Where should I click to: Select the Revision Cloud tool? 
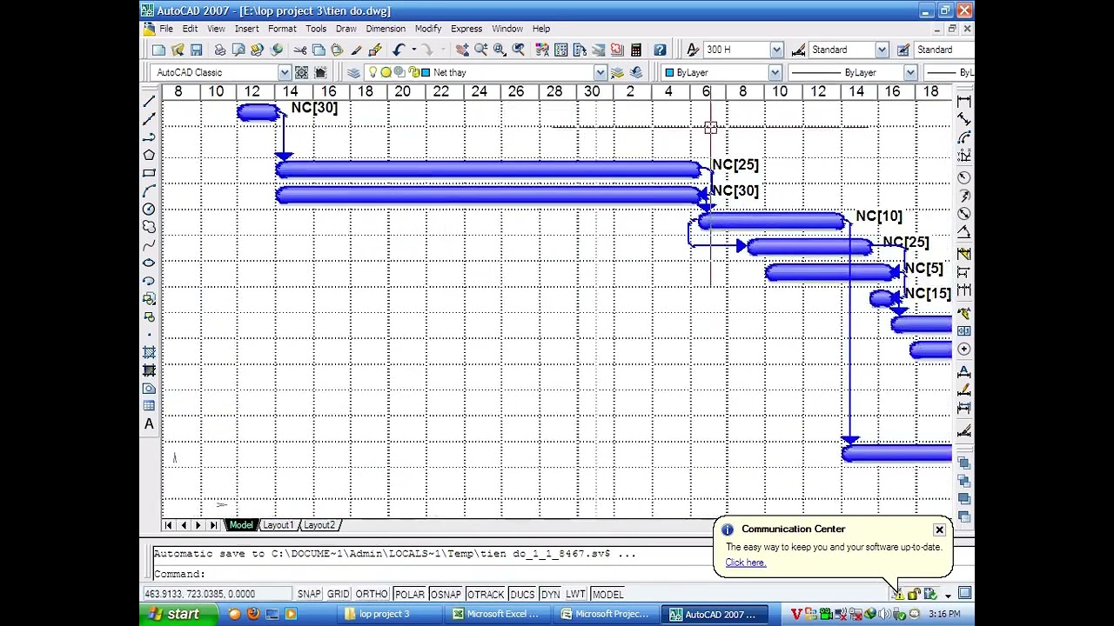[149, 227]
